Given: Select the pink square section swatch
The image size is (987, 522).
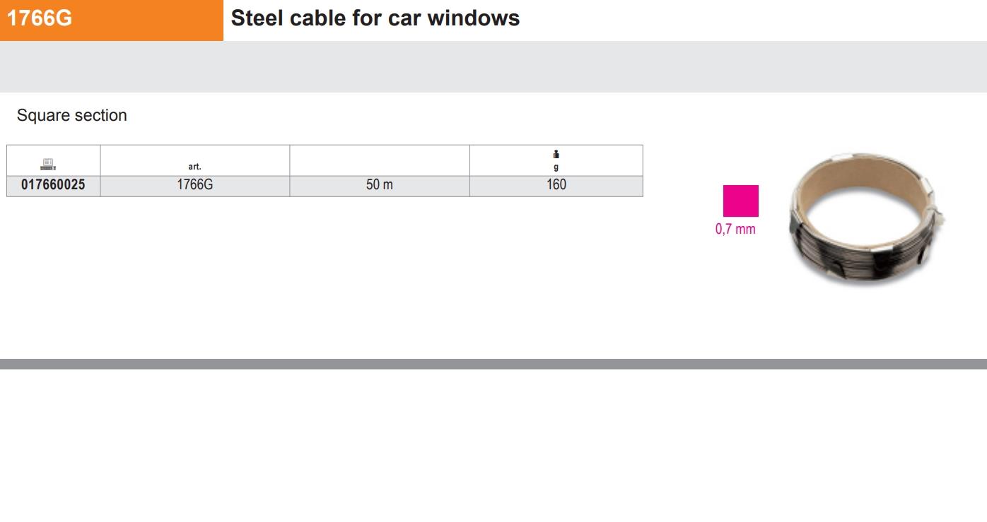Looking at the screenshot, I should coord(740,201).
